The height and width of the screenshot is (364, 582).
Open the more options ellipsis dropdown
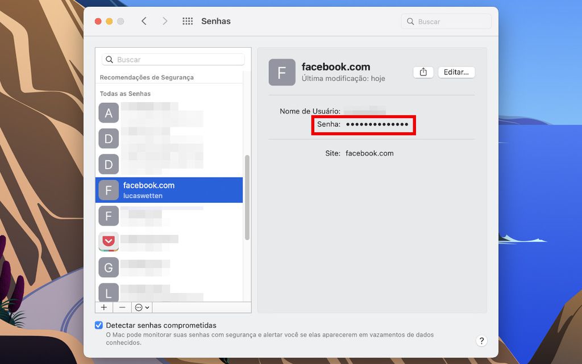(142, 307)
